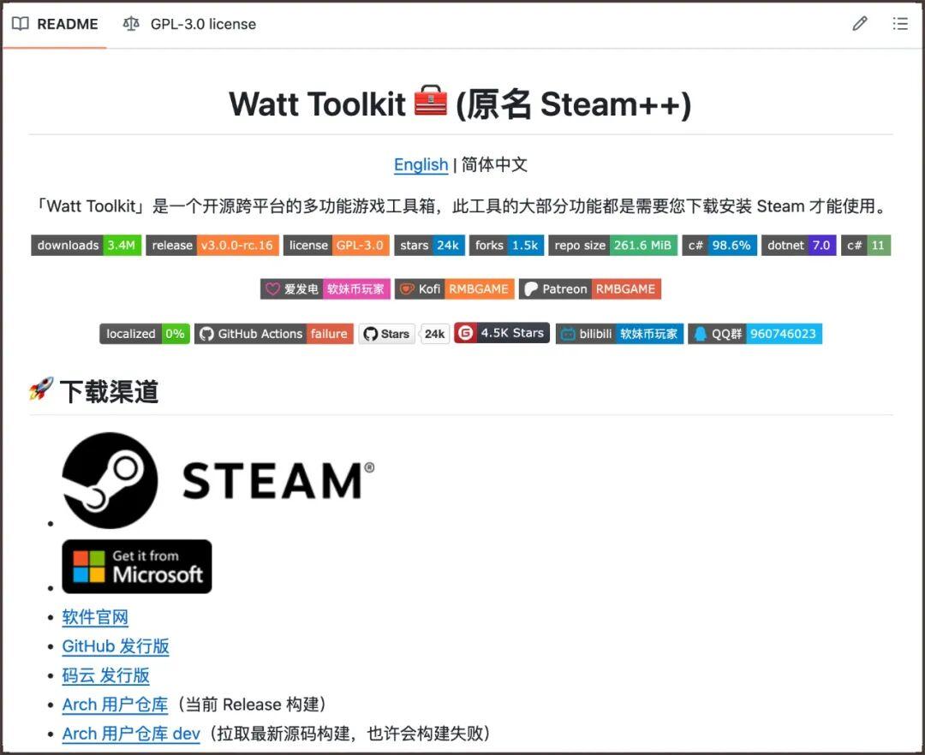Viewport: 925px width, 755px height.
Task: Open the downloads 3.4M badge
Action: (x=86, y=246)
